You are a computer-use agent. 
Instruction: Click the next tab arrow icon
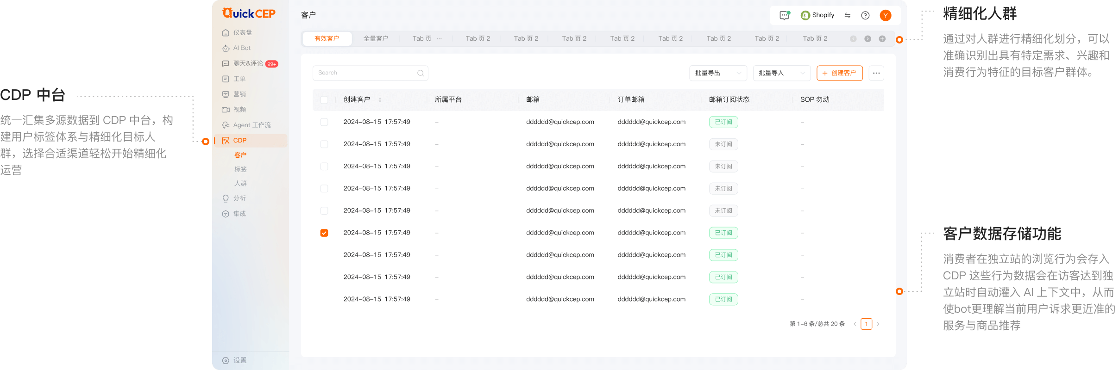pyautogui.click(x=868, y=39)
